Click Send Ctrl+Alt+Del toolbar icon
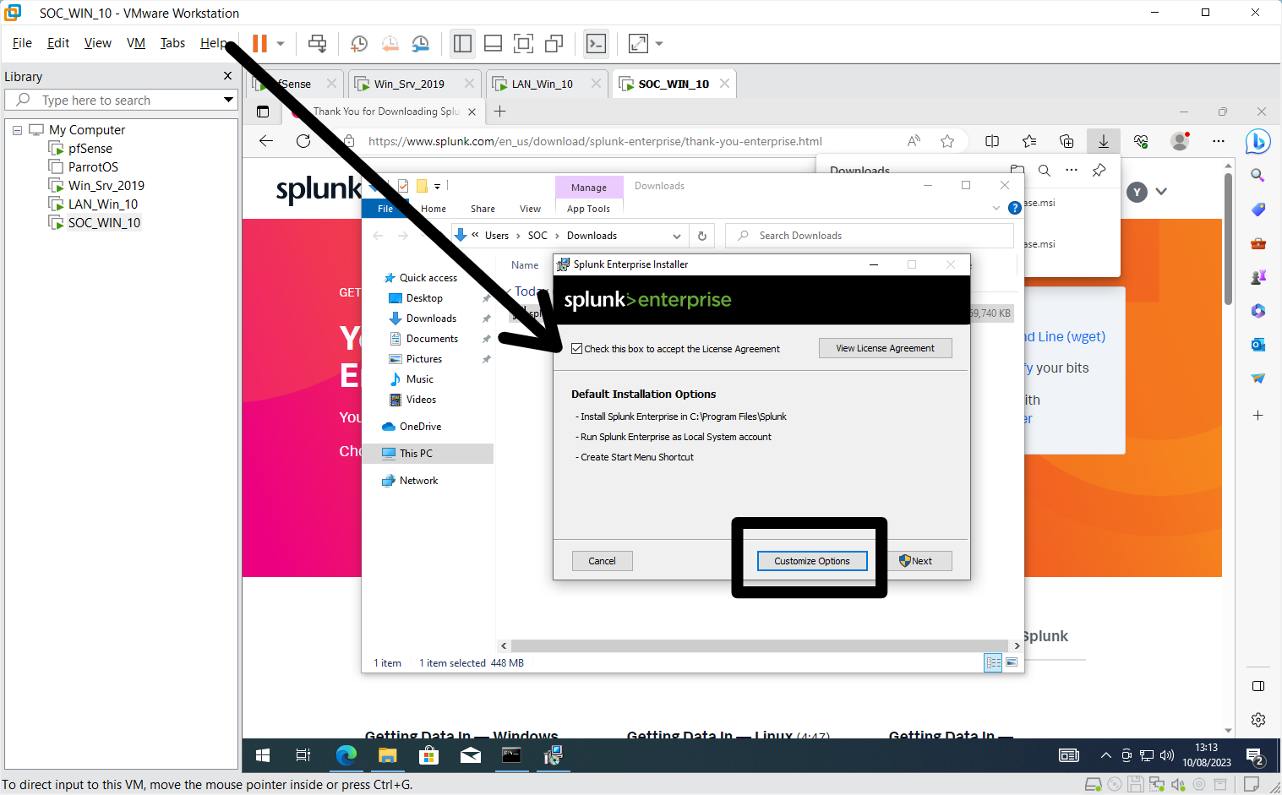1282x795 pixels. pos(317,43)
